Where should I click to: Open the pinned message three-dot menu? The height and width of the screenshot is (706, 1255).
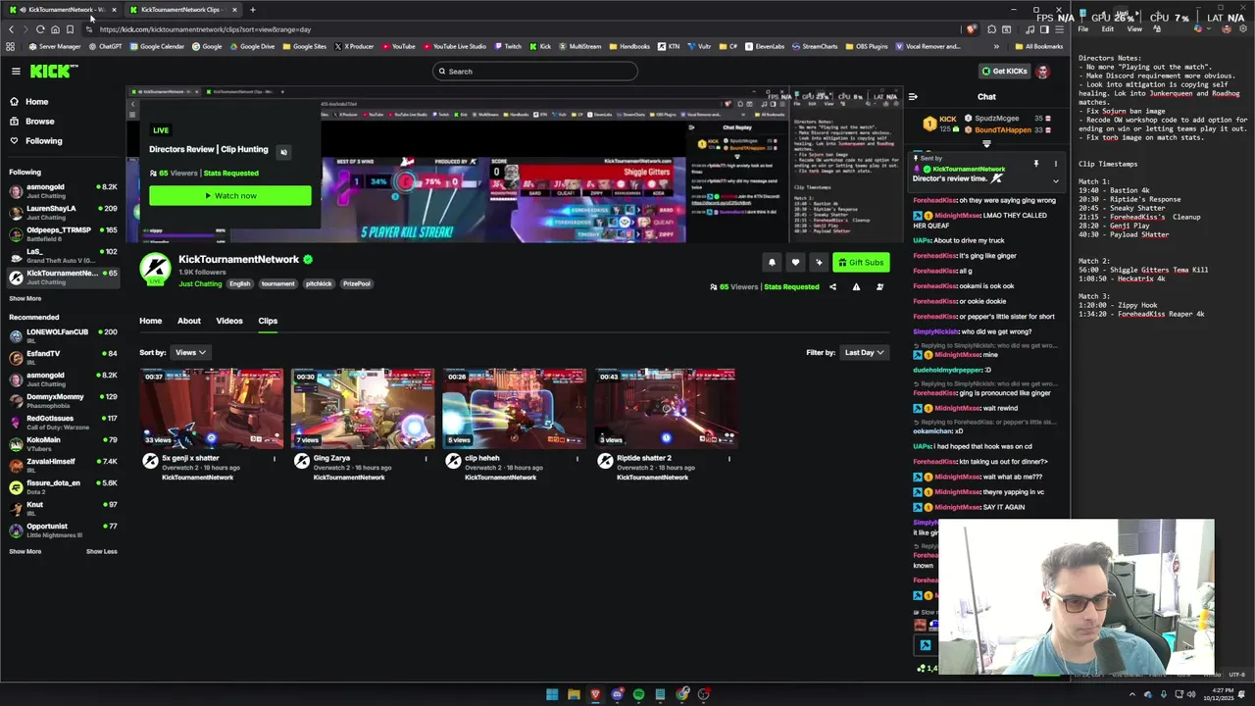click(1056, 164)
